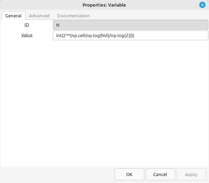Click the empty white General panel area
Image resolution: width=209 pixels, height=183 pixels.
tap(104, 103)
